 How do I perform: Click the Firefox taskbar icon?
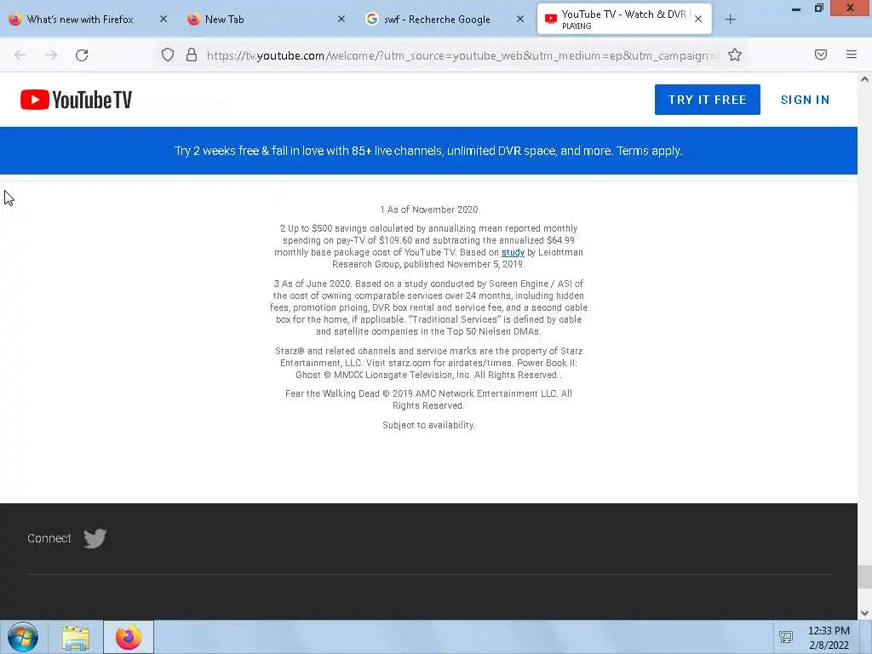tap(129, 637)
